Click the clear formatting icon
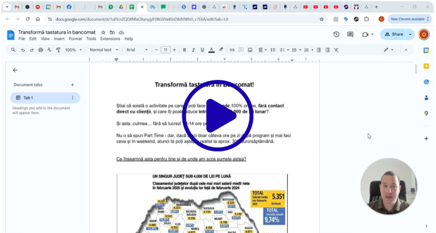The height and width of the screenshot is (233, 436). (x=336, y=50)
